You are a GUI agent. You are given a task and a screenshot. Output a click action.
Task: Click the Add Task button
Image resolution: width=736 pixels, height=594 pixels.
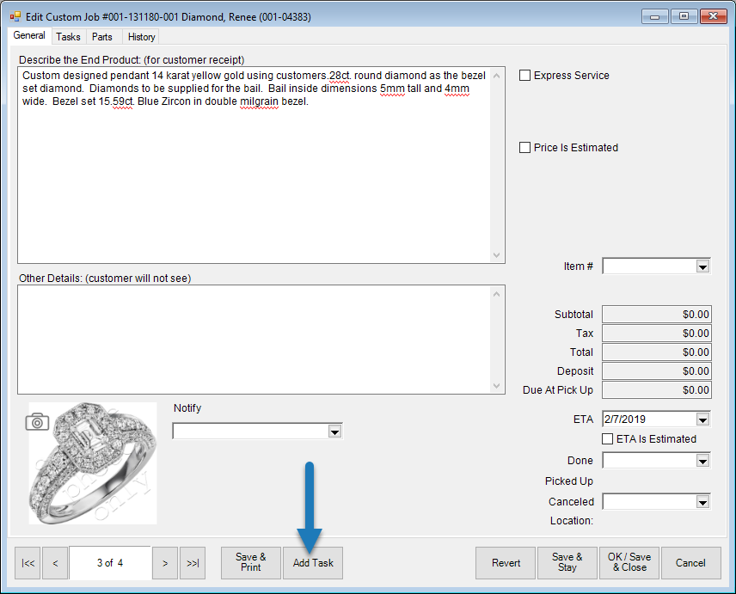pos(313,563)
